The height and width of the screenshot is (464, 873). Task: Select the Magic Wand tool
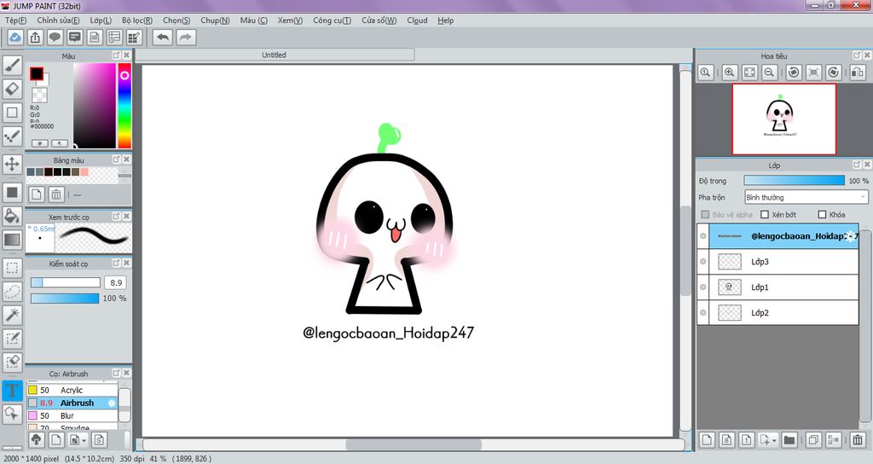point(12,316)
